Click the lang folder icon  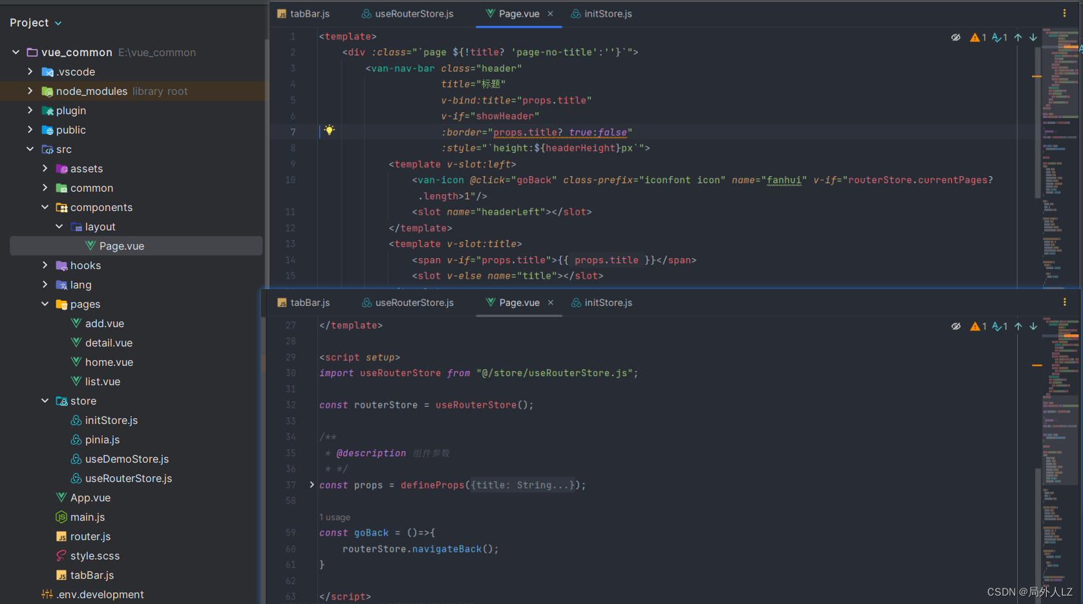61,285
